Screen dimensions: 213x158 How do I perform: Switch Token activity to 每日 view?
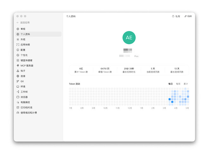tap(171, 84)
